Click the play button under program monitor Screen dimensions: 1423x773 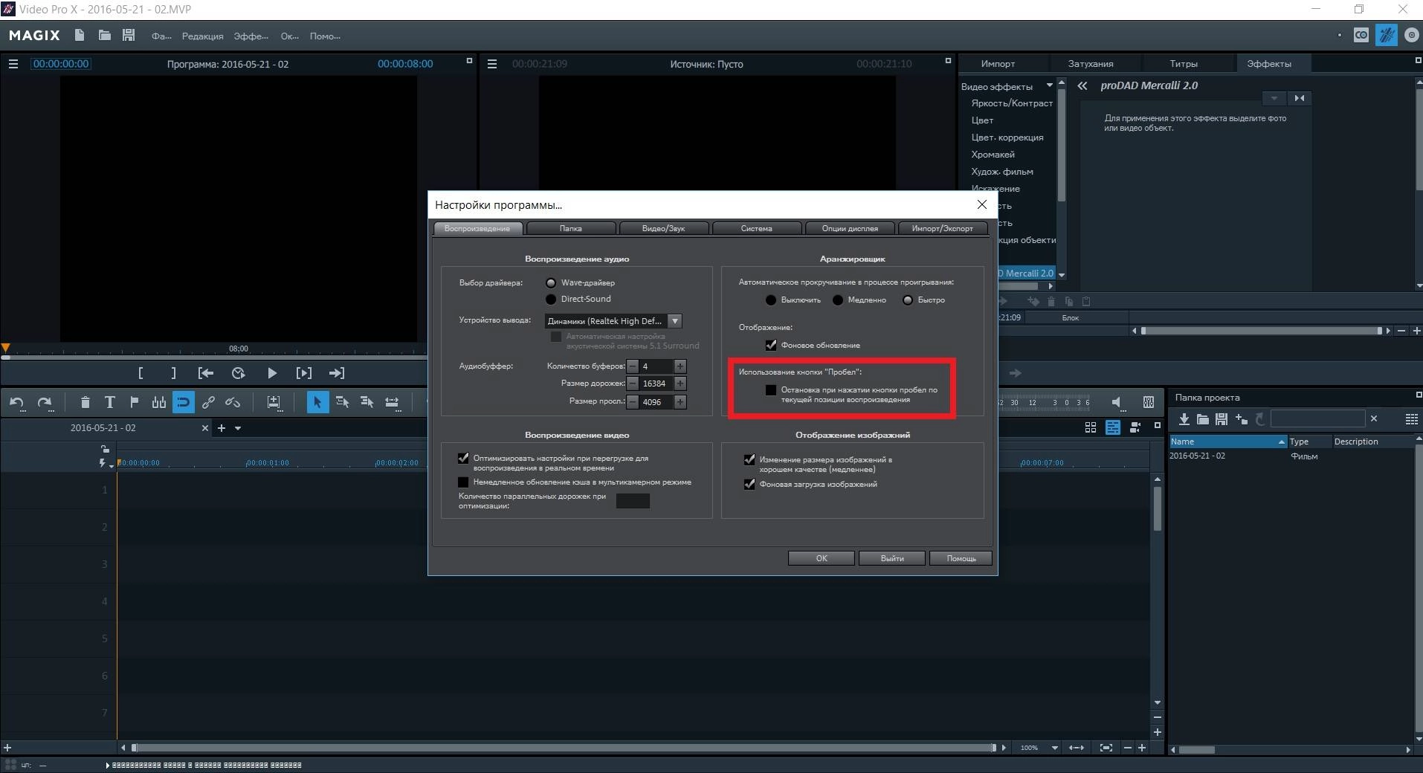coord(271,373)
